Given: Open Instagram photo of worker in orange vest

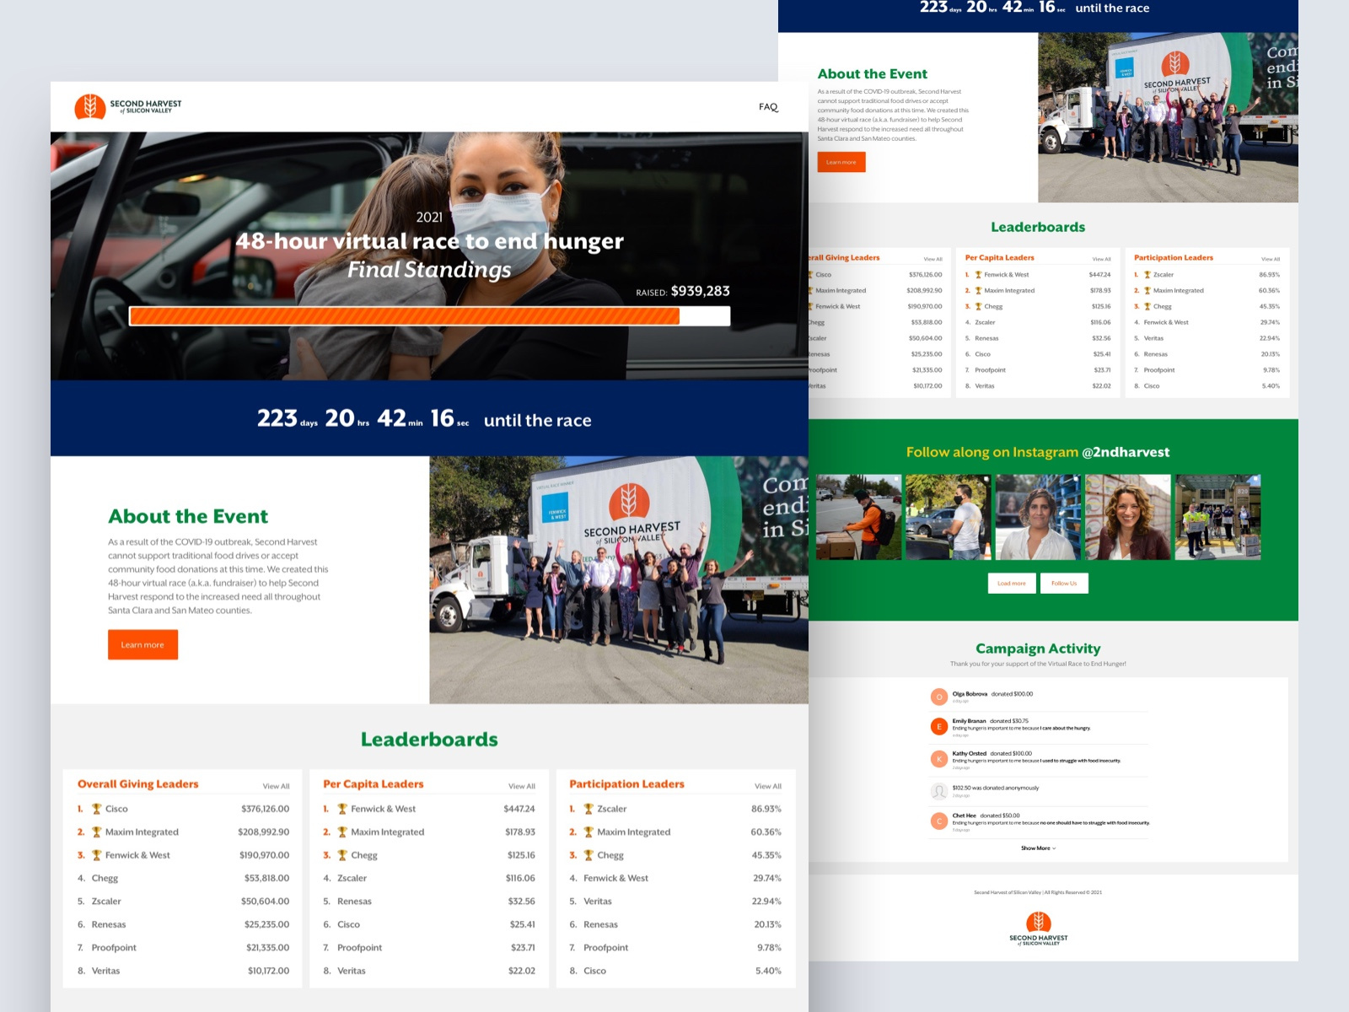Looking at the screenshot, I should point(858,517).
